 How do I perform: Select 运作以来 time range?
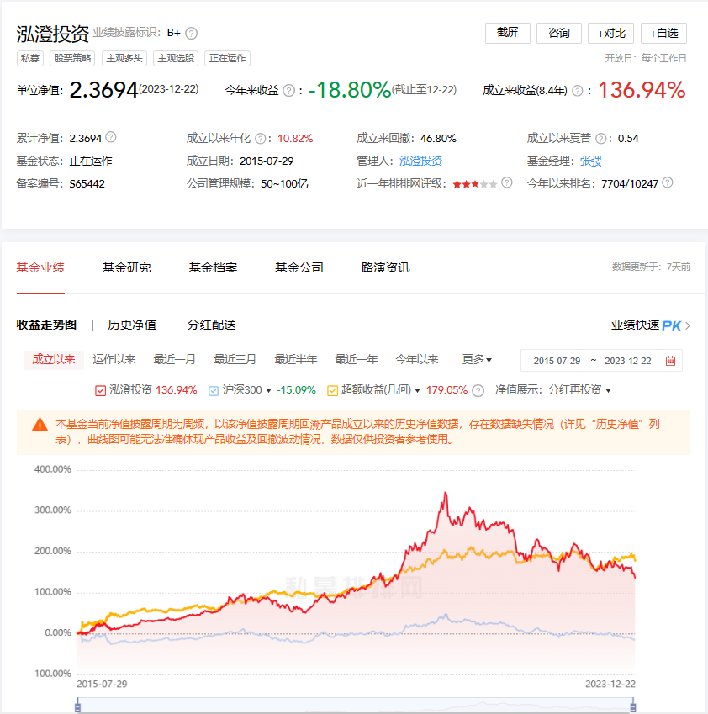[x=114, y=359]
